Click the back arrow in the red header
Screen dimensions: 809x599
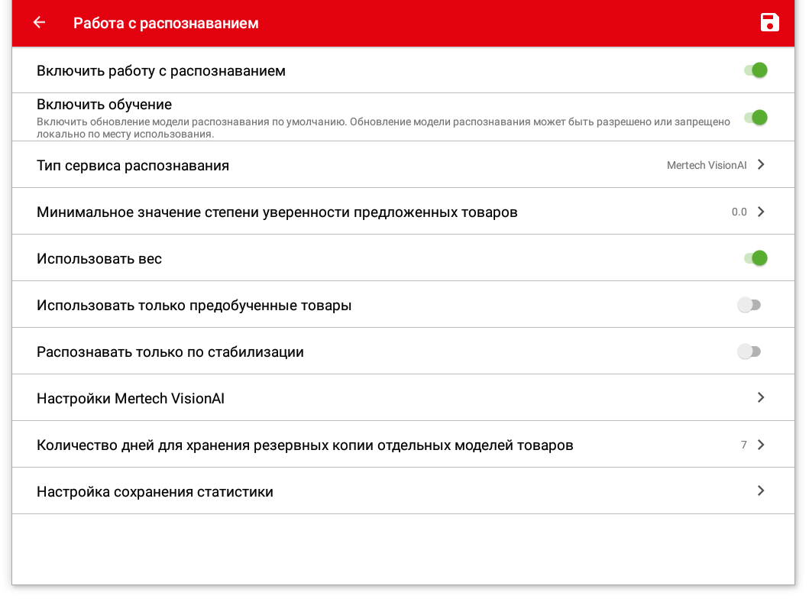pos(38,22)
